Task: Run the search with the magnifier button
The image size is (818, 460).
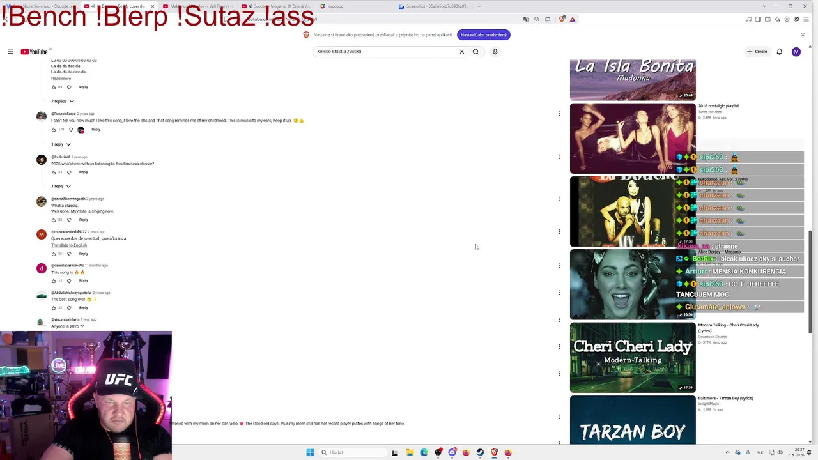Action: tap(475, 52)
